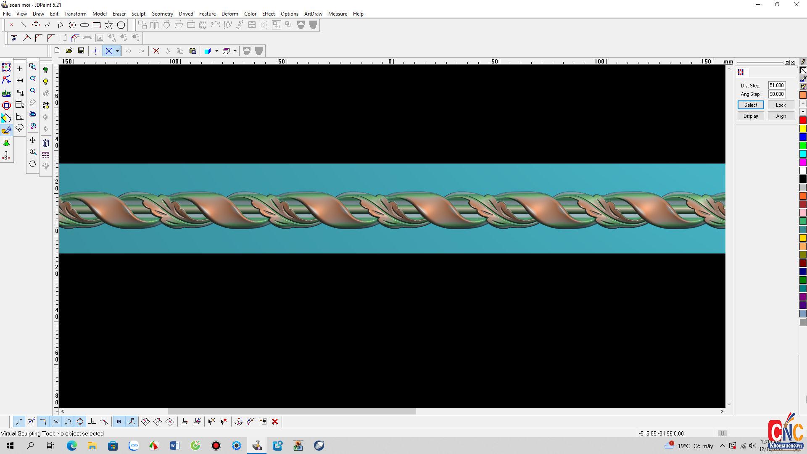Screen dimensions: 807x454
Task: Select the scissors trim tool
Action: [14, 38]
